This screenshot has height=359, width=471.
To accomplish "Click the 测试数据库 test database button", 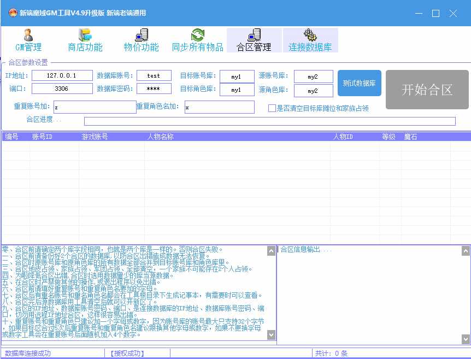I will [x=359, y=83].
